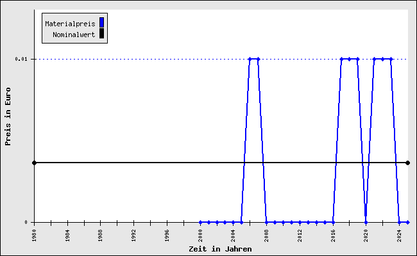This screenshot has width=417, height=256.
Task: Select the blue data point at year 2016
Action: point(333,222)
